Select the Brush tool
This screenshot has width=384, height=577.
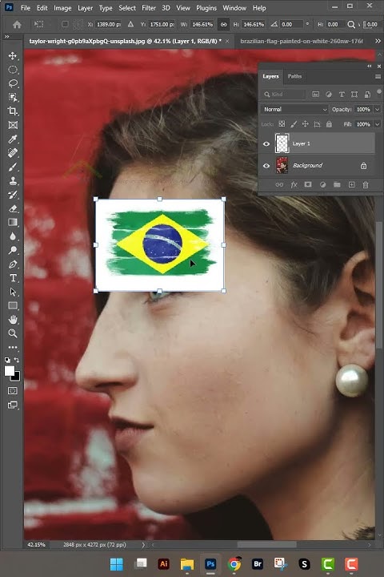pos(13,167)
